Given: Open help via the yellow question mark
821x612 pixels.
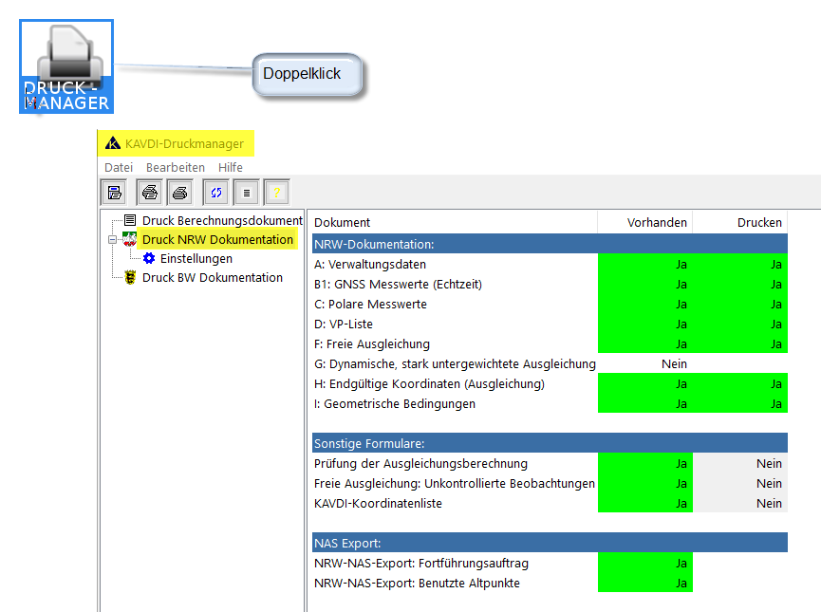Looking at the screenshot, I should pyautogui.click(x=277, y=193).
